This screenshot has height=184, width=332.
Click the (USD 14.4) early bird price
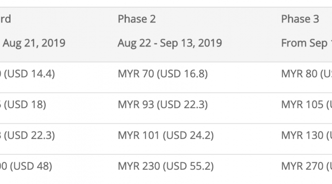coord(30,74)
